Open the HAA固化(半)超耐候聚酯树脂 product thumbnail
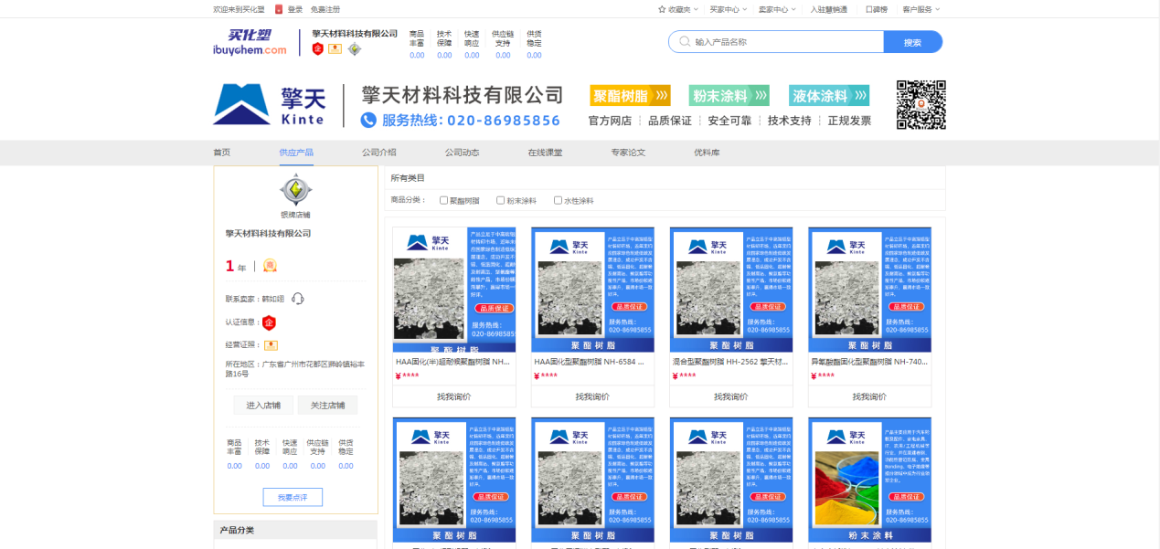Image resolution: width=1160 pixels, height=549 pixels. 454,290
